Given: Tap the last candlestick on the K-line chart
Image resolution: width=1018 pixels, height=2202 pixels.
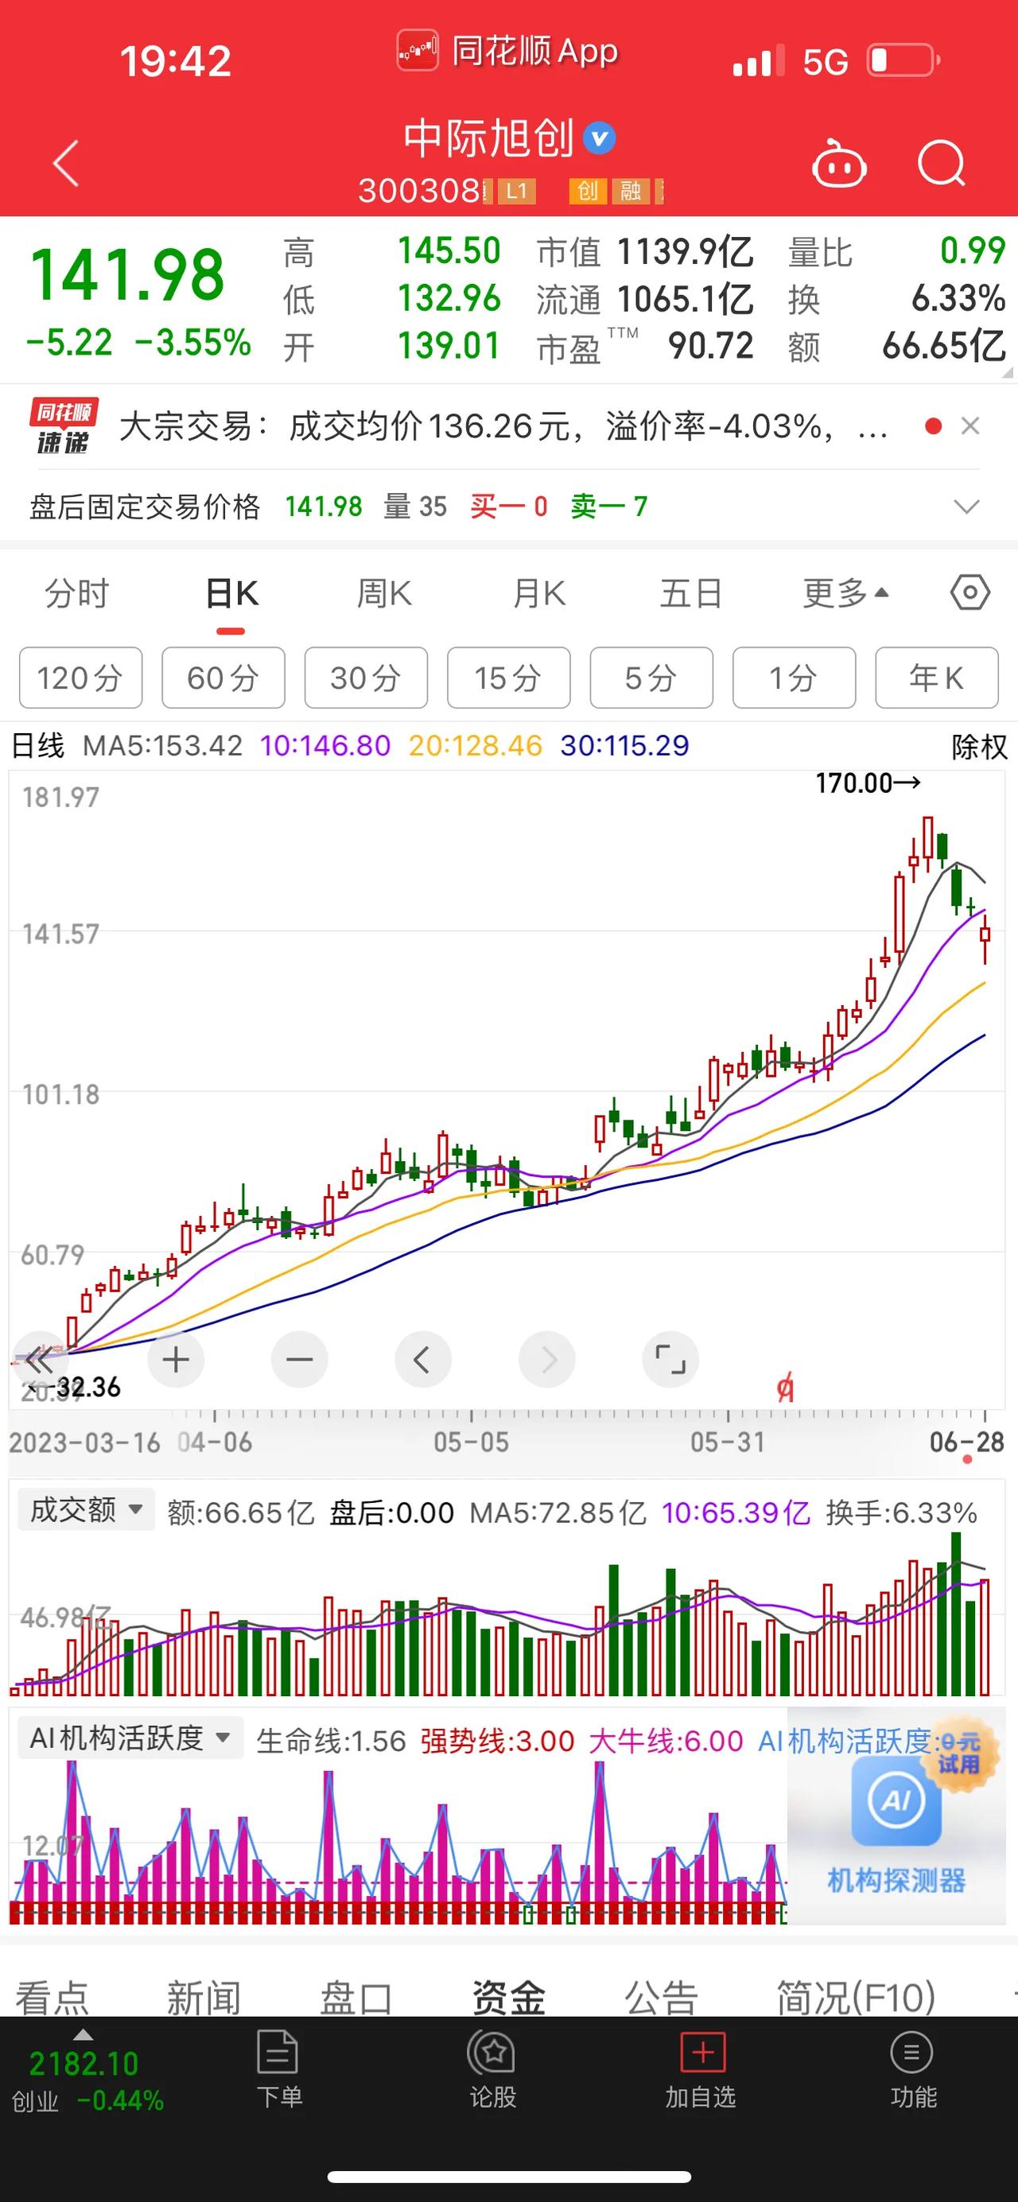Looking at the screenshot, I should click(x=985, y=938).
